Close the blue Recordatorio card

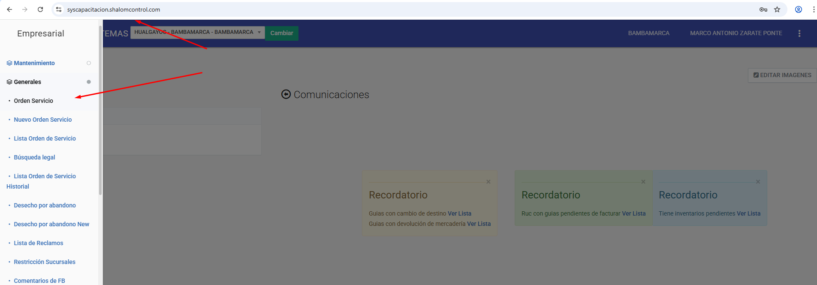[758, 182]
